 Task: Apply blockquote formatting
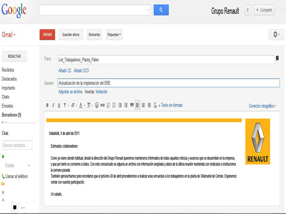(132, 105)
